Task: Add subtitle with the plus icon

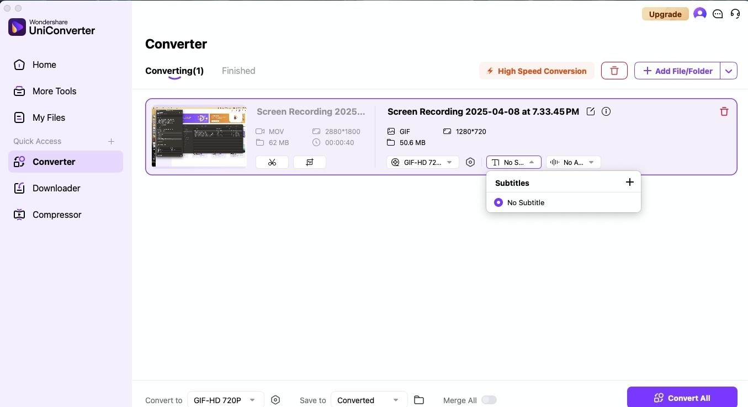Action: pos(629,182)
